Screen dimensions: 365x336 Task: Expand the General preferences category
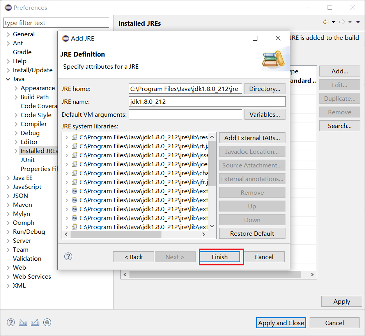point(8,34)
